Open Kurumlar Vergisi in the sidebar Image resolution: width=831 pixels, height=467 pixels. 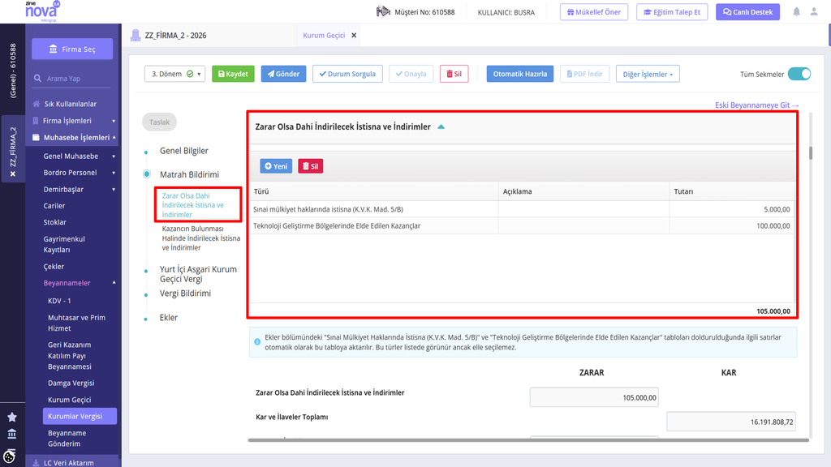click(80, 416)
